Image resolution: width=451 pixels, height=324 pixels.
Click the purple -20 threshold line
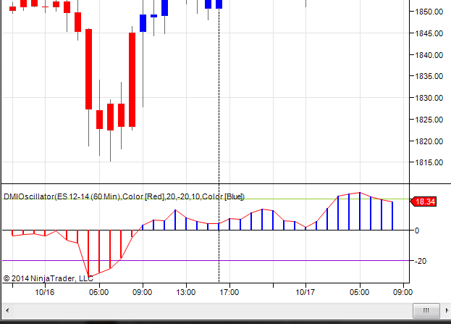tap(206, 261)
